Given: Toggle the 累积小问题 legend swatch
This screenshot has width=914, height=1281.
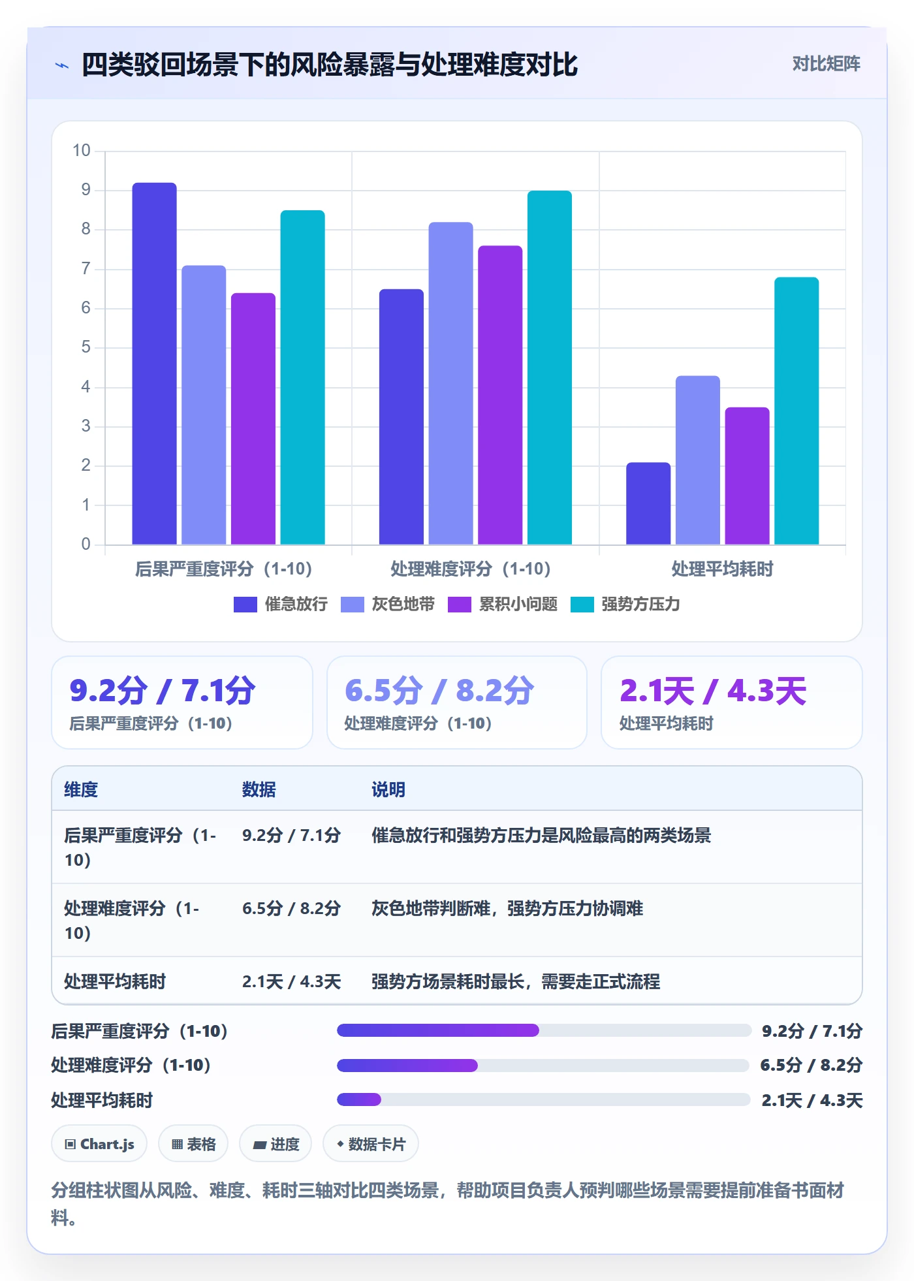Looking at the screenshot, I should [460, 605].
